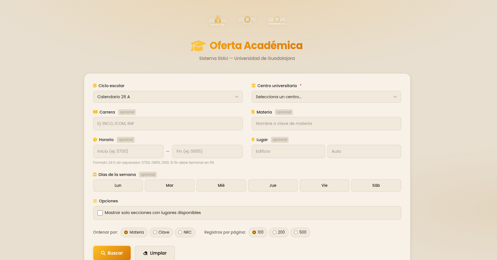The image size is (497, 260).
Task: Click the Oferta Académica heading
Action: [x=256, y=45]
